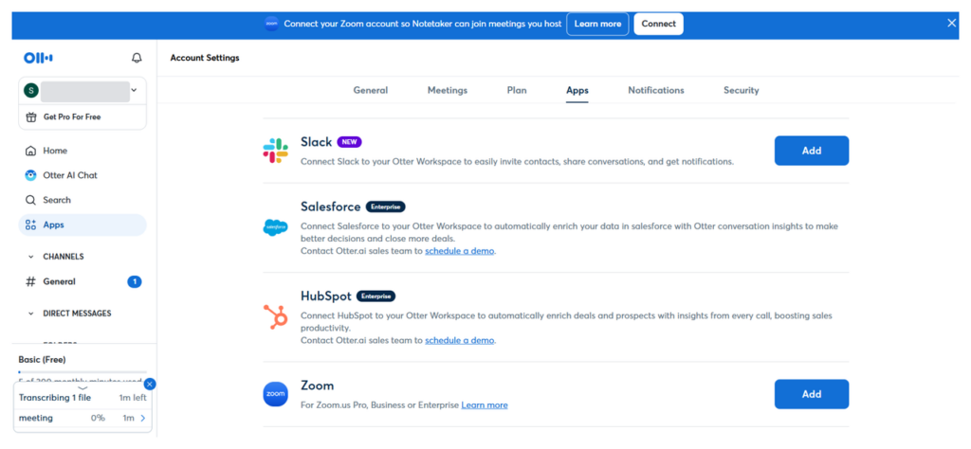971x449 pixels.
Task: Collapse the transcribing panel chevron
Action: [82, 388]
